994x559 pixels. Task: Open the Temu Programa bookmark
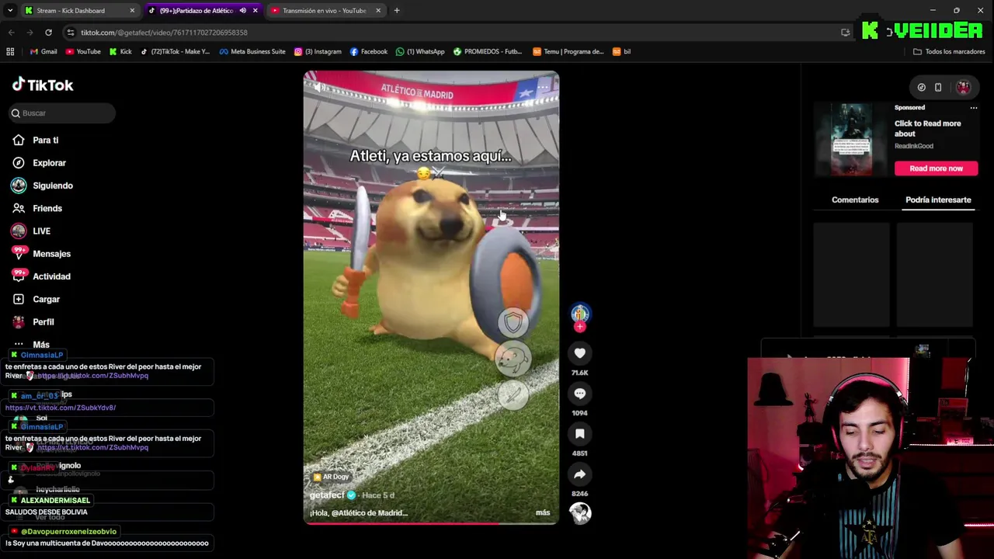[x=568, y=52]
